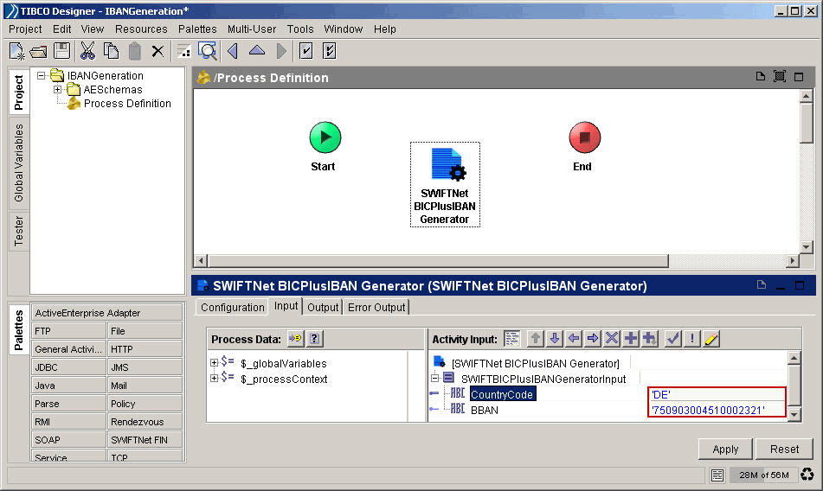Collapse the SWIFTBICPlusIBANGeneratorInput node
This screenshot has width=823, height=491.
[435, 378]
